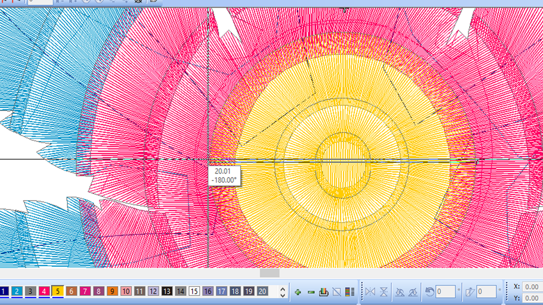Click the mirror vertically icon
Screen dimensions: 543x305
[x=383, y=292]
